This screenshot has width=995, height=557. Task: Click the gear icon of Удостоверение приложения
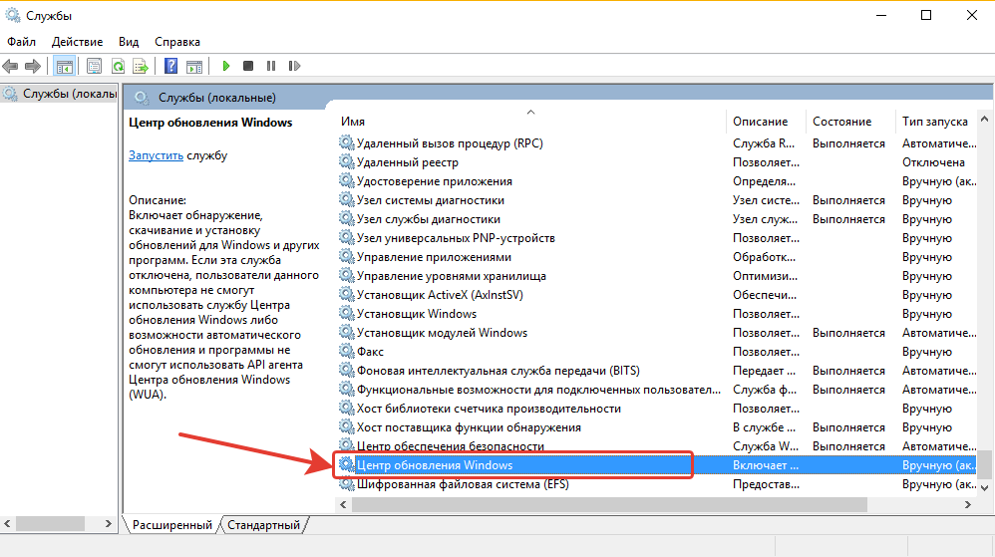click(346, 180)
